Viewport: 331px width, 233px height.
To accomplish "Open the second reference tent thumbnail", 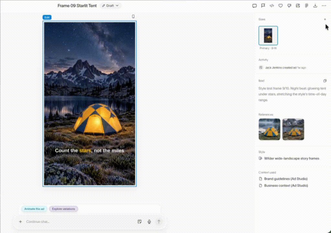I will tap(293, 129).
